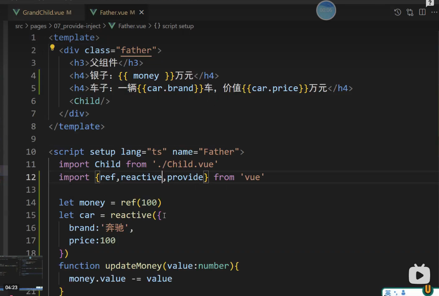The height and width of the screenshot is (296, 439).
Task: Click line number 15 in the gutter
Action: (x=31, y=215)
